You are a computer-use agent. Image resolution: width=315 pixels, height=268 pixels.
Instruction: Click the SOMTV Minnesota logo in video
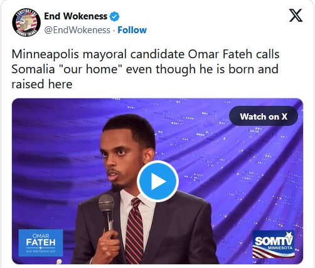[274, 244]
